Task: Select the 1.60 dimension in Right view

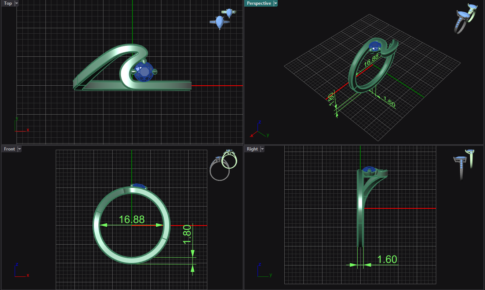Action: click(387, 259)
